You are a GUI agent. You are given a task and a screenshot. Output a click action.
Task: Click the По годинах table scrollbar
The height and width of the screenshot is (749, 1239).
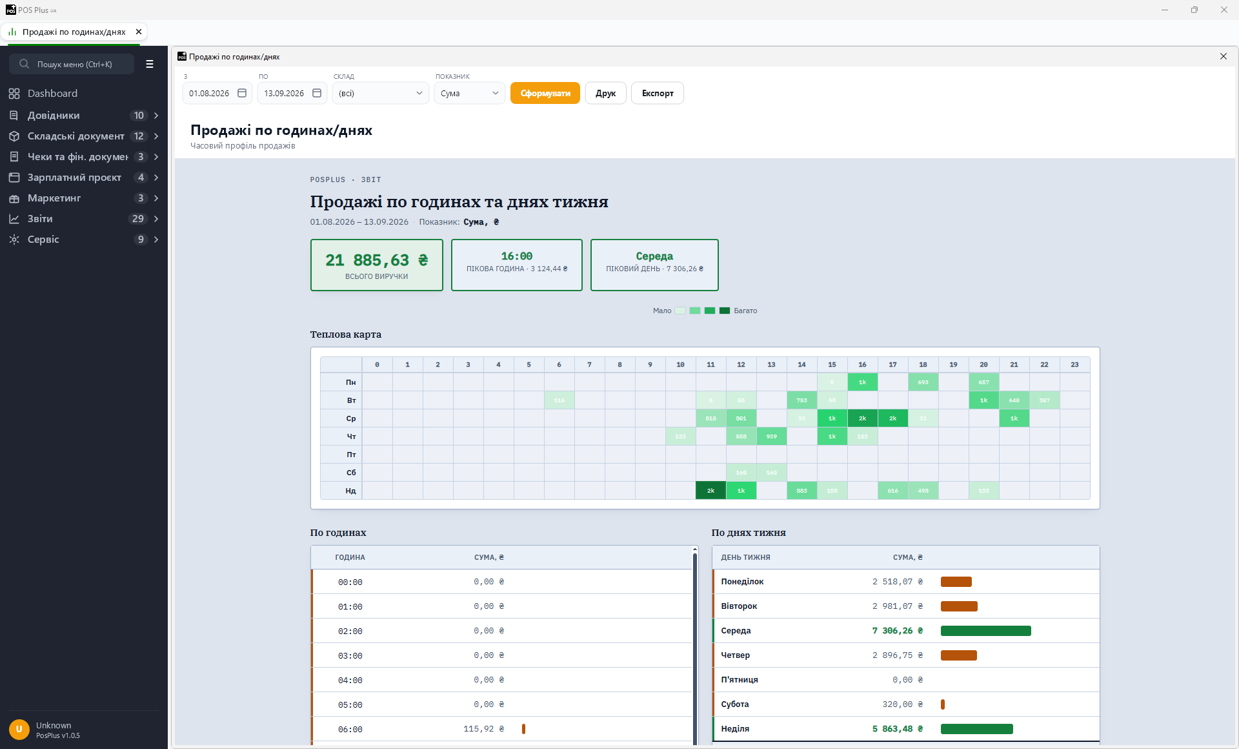coord(695,646)
